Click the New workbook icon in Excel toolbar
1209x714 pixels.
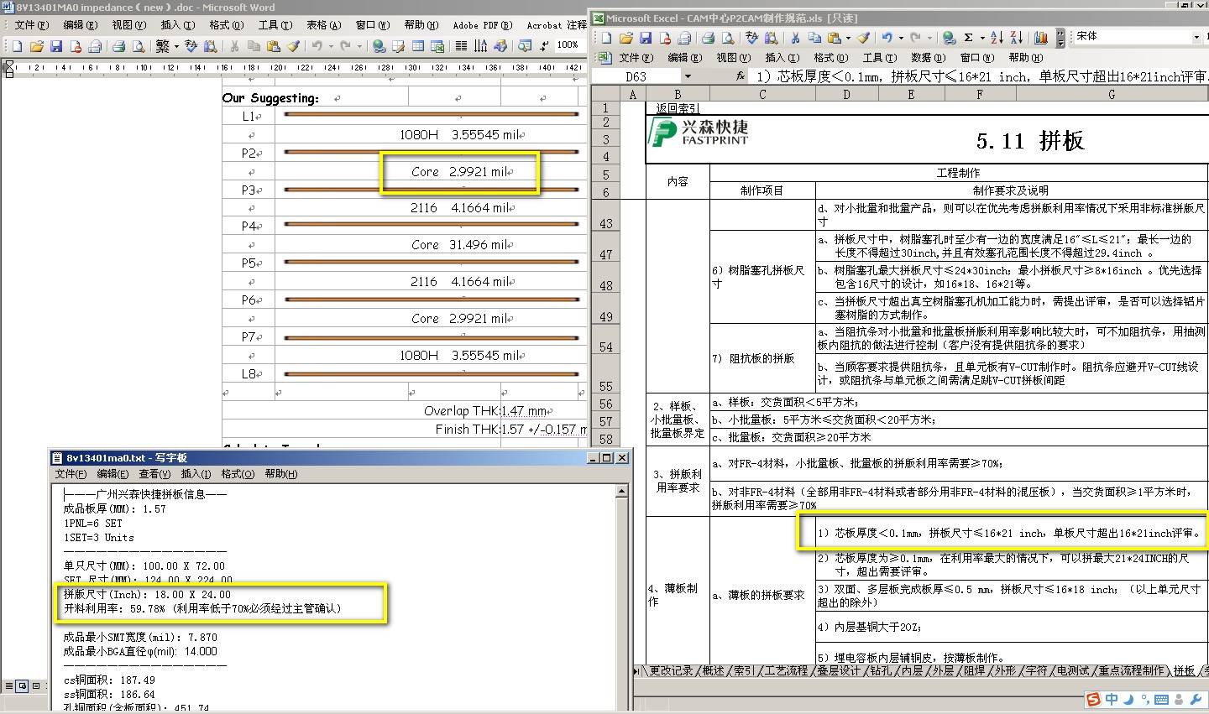point(606,38)
